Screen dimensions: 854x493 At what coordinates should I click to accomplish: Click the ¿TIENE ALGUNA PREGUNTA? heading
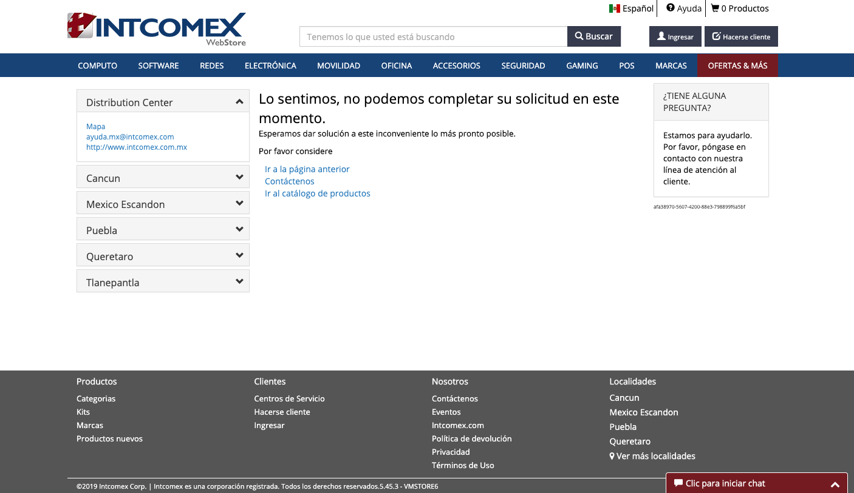click(694, 102)
